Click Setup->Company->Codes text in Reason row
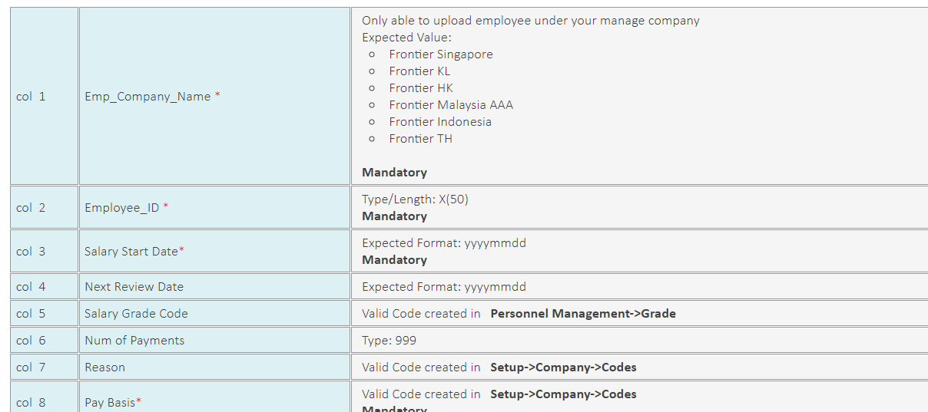The width and height of the screenshot is (928, 412). click(563, 368)
